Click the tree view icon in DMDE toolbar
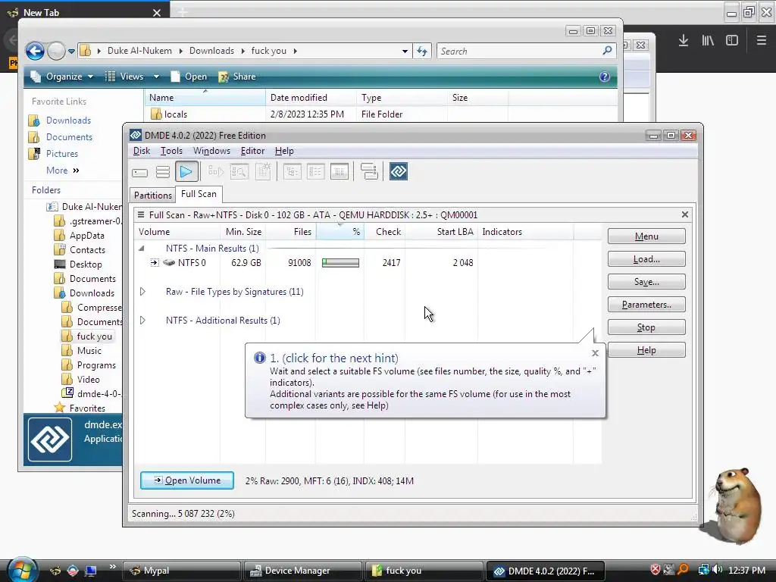Viewport: 776px width, 582px height. pos(292,172)
